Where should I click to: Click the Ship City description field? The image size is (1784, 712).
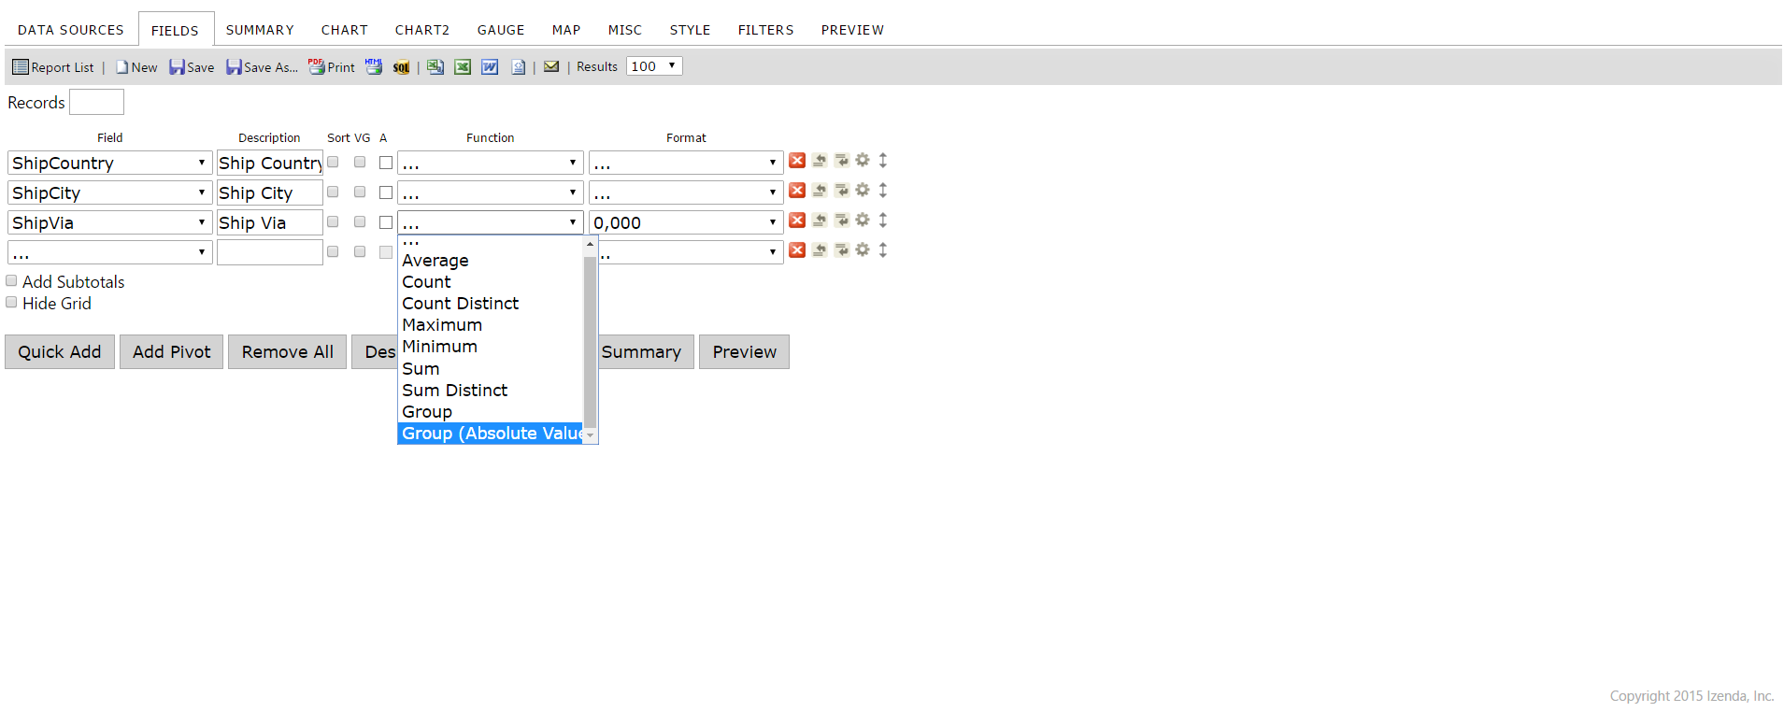coord(270,192)
